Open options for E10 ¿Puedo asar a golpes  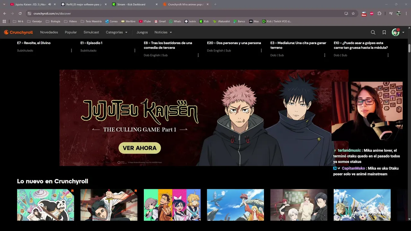pos(388,55)
